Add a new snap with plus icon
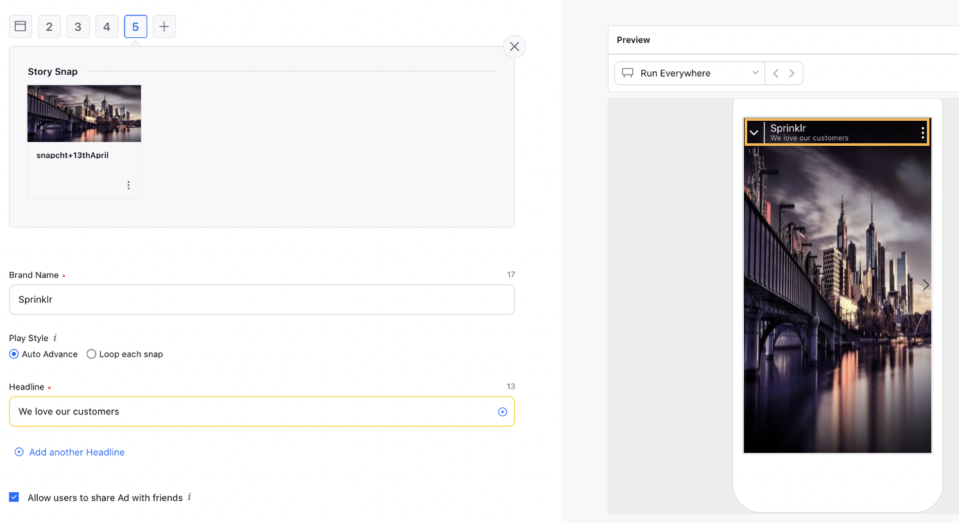The width and height of the screenshot is (959, 523). click(164, 26)
